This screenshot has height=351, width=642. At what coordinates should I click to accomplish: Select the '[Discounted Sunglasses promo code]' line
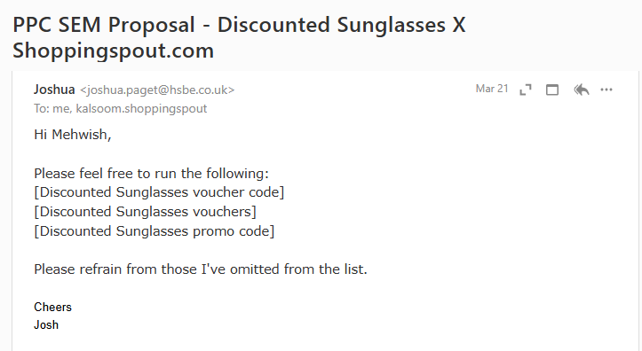[154, 231]
